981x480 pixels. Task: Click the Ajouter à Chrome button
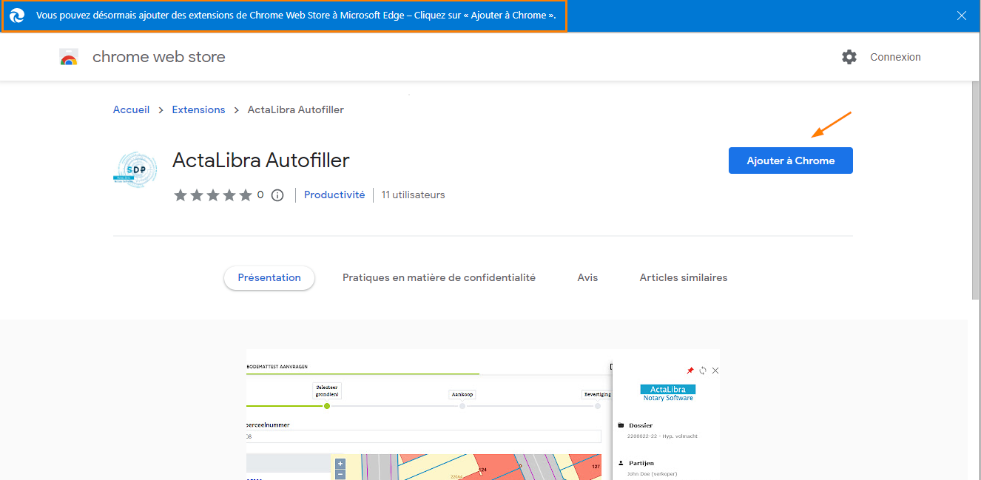791,160
